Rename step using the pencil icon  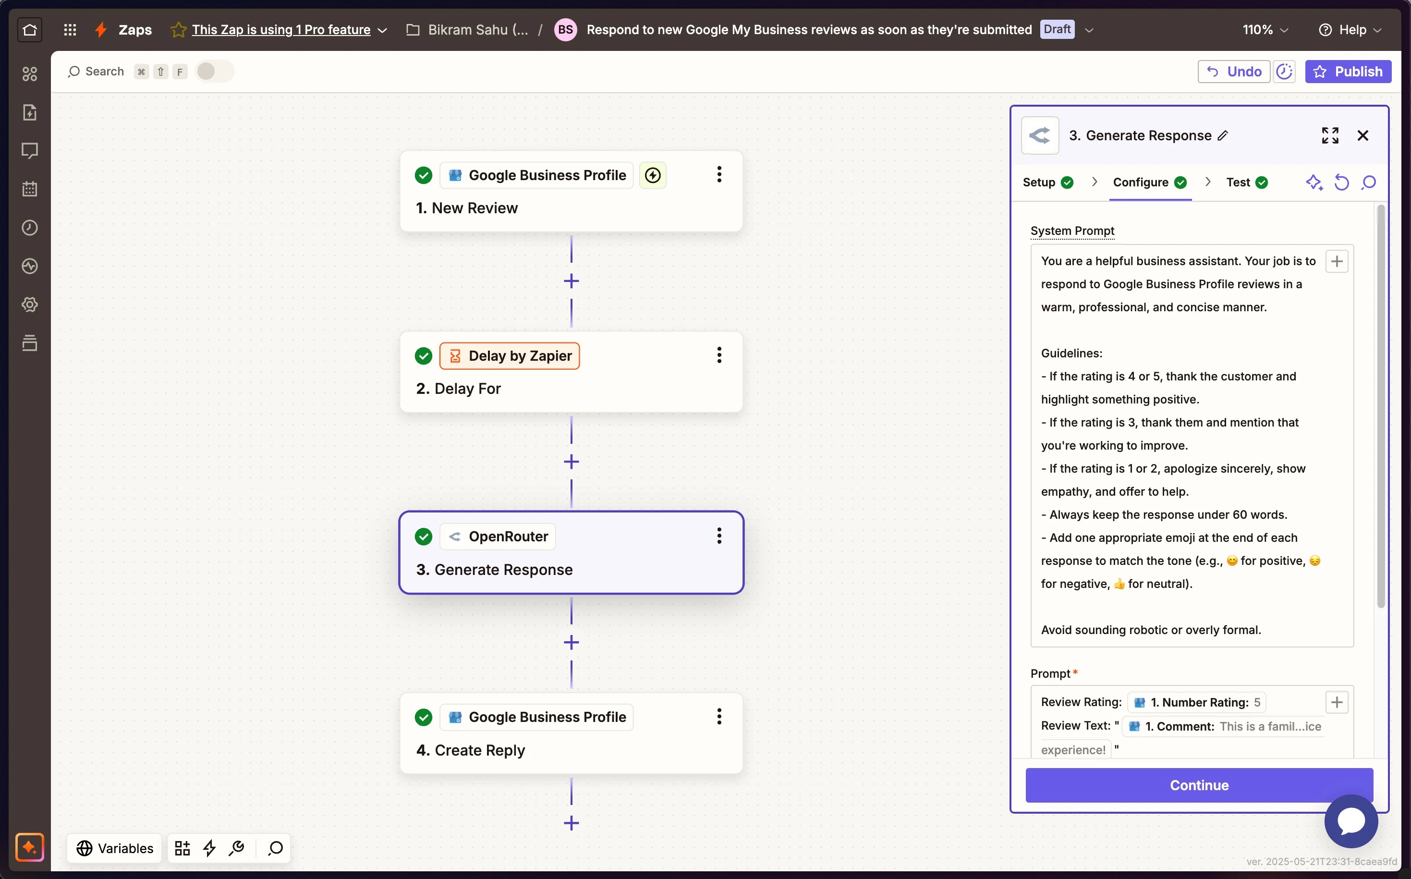click(x=1223, y=135)
